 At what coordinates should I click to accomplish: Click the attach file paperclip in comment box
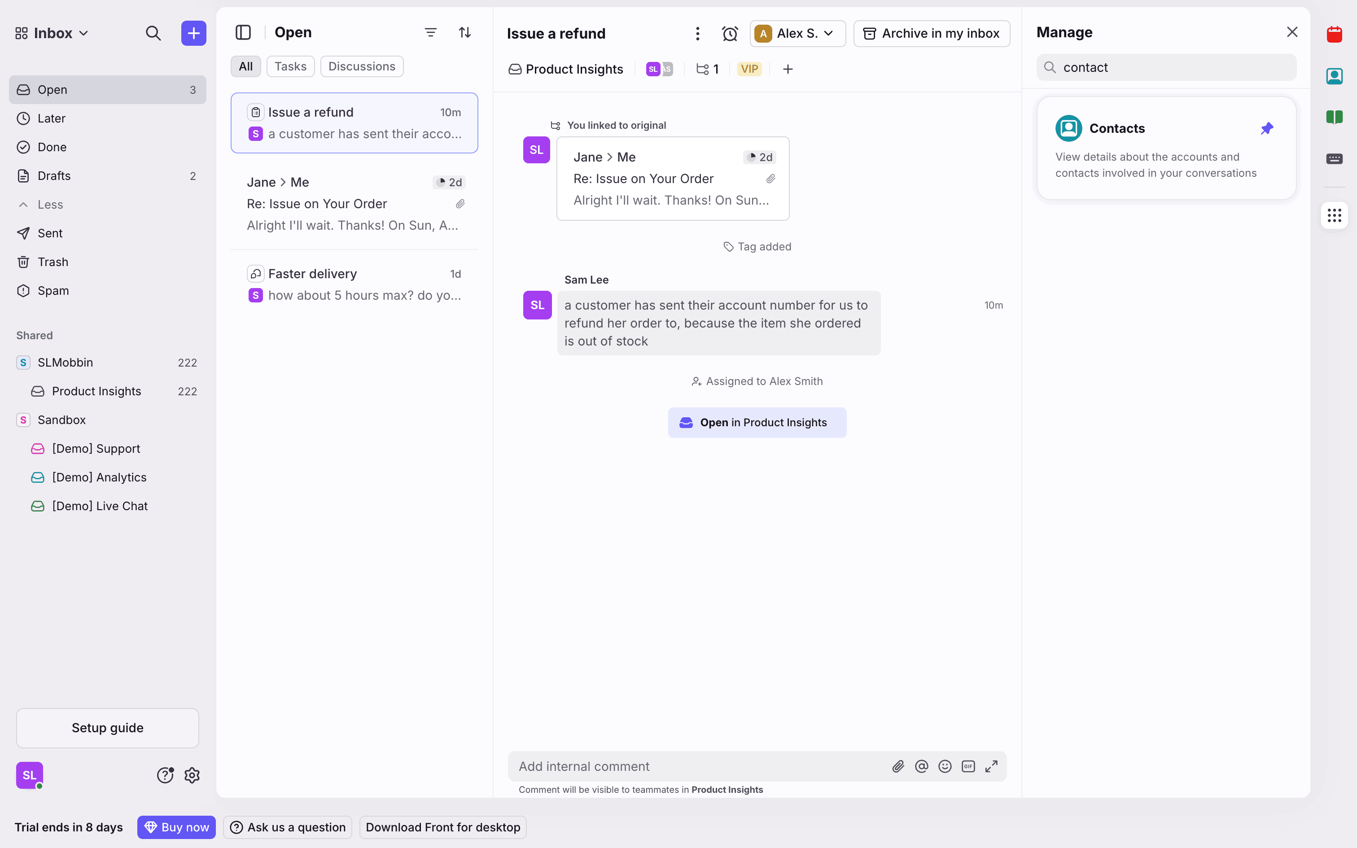pyautogui.click(x=898, y=766)
